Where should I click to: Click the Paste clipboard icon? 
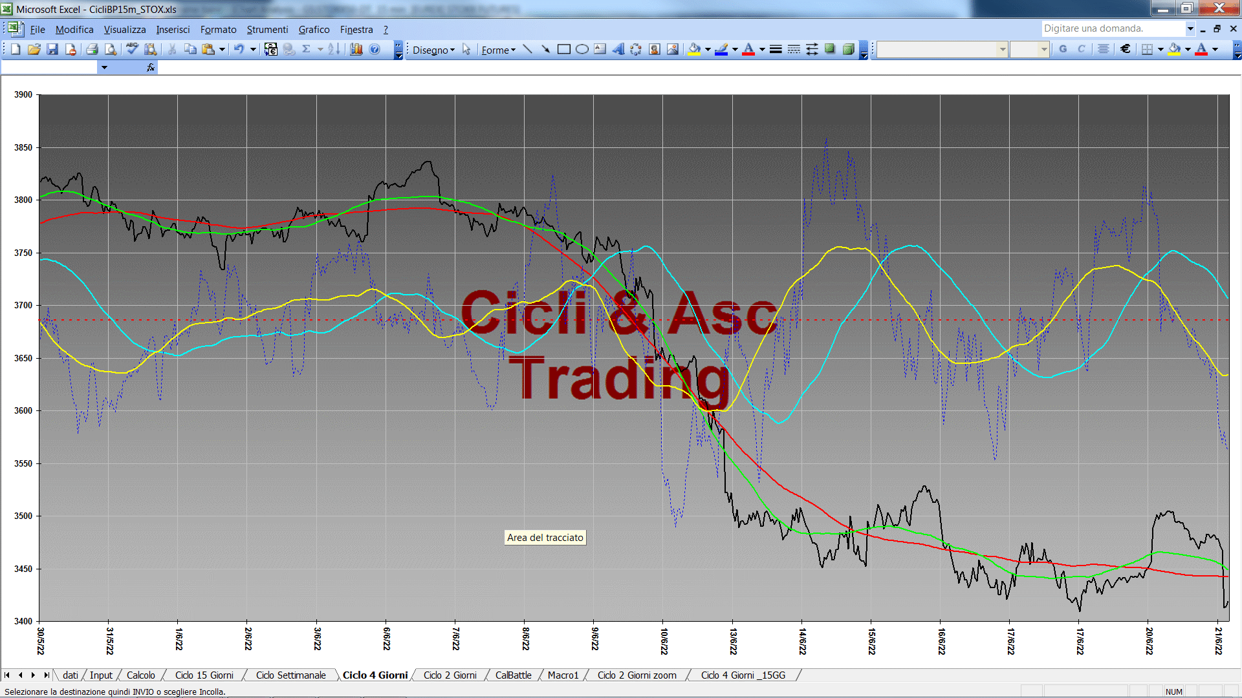click(x=208, y=49)
